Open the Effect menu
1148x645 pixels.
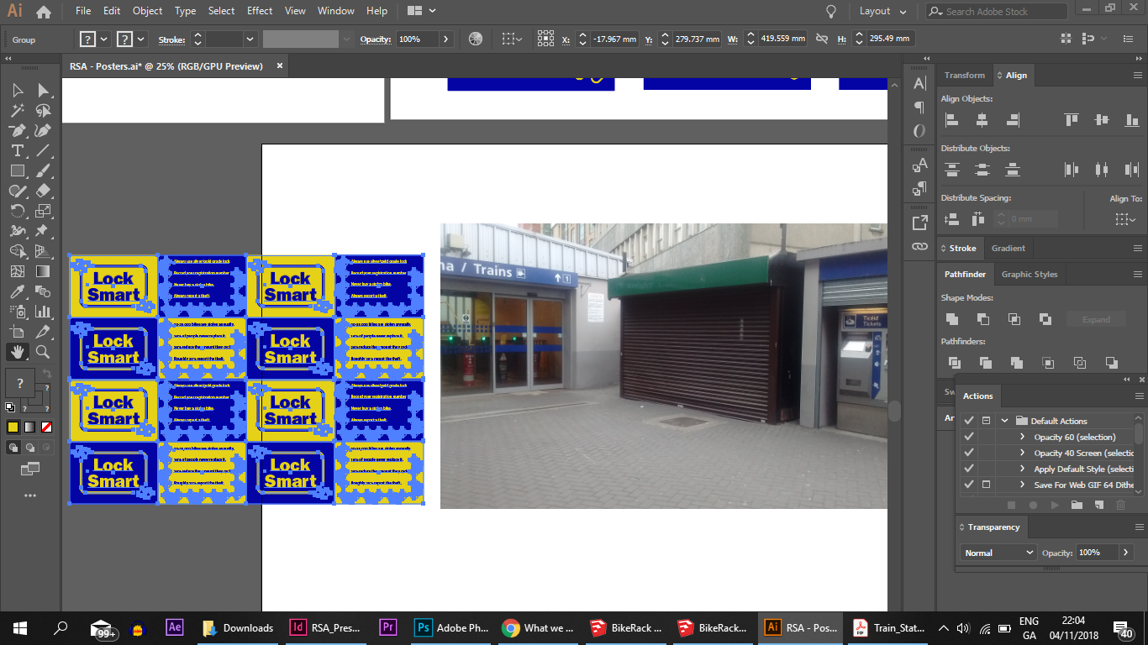click(x=260, y=11)
